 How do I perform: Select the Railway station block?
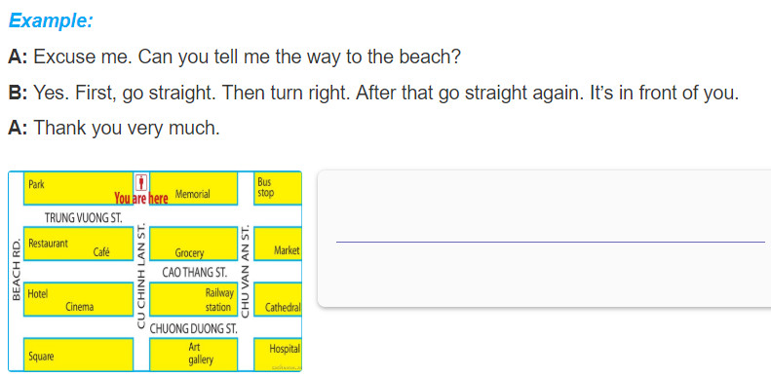coord(193,299)
